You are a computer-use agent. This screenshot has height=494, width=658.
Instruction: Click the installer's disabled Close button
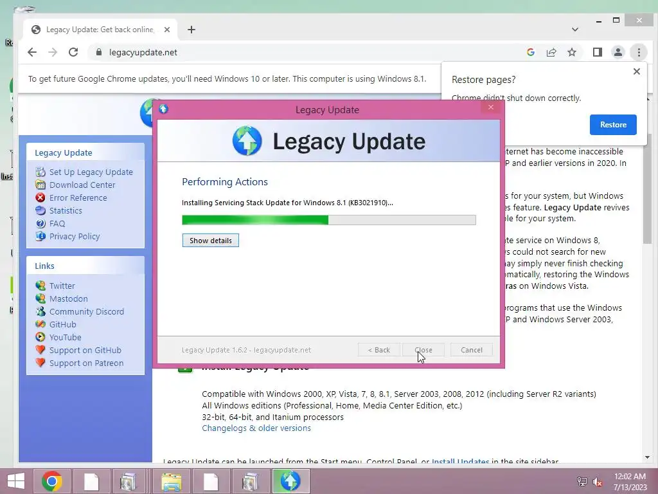tap(423, 350)
